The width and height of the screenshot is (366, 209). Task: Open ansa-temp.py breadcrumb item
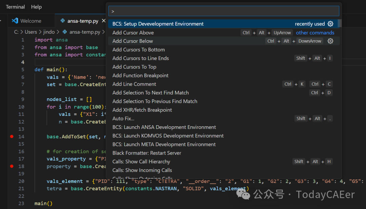(x=85, y=32)
